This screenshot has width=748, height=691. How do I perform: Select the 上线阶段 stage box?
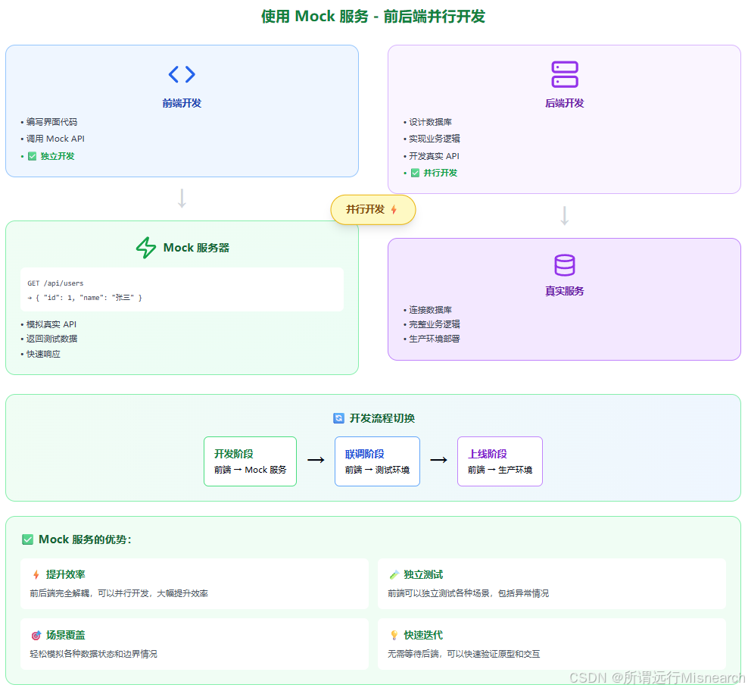pyautogui.click(x=500, y=461)
